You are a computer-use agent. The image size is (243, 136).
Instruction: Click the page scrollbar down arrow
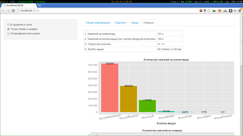241,134
